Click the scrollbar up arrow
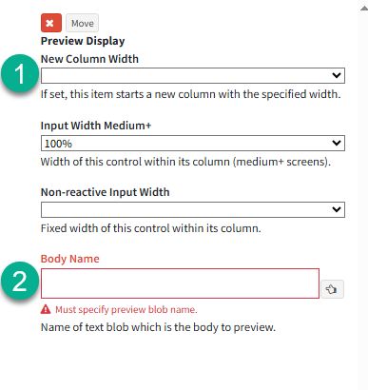This screenshot has height=390, width=368. pos(364,9)
